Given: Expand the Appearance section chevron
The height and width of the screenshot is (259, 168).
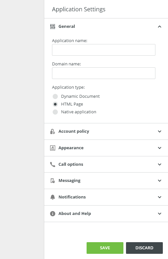Looking at the screenshot, I should [159, 148].
